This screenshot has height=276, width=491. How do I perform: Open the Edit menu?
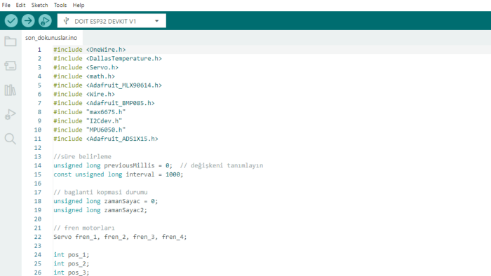tap(20, 5)
